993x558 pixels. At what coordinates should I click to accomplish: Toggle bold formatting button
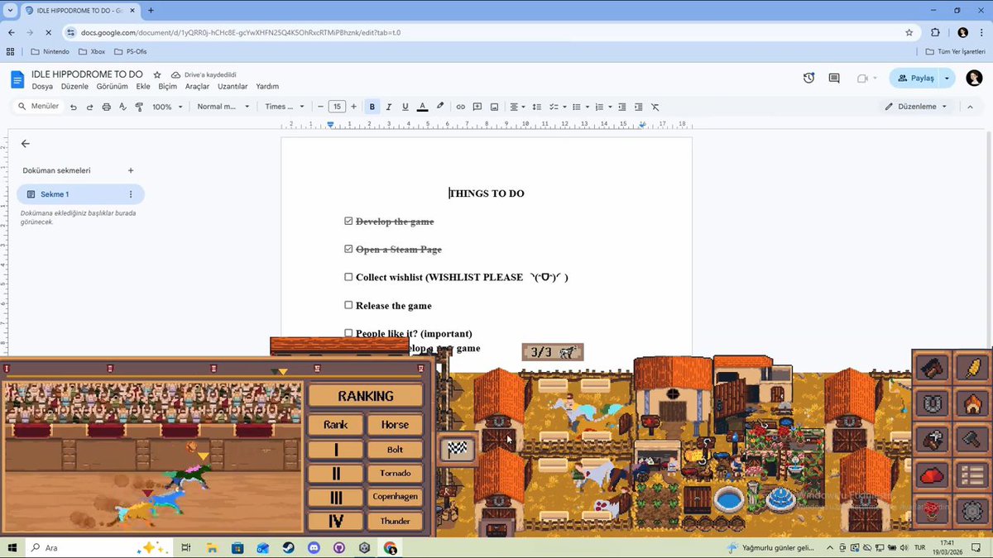pyautogui.click(x=372, y=107)
